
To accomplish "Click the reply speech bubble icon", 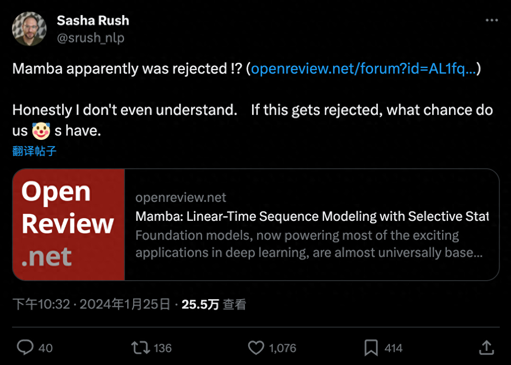I will pos(25,348).
